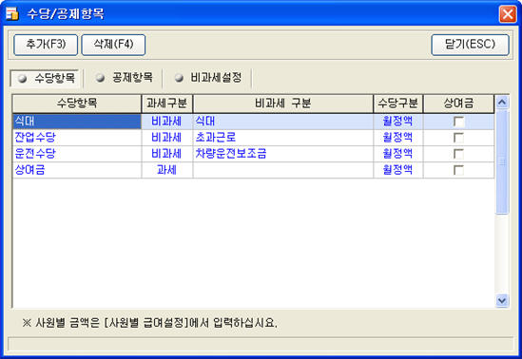Click the 월정액 cell in 상여금 row
The height and width of the screenshot is (359, 522).
click(398, 170)
